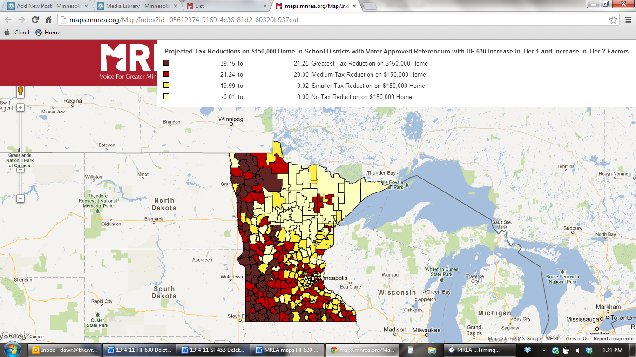Image resolution: width=636 pixels, height=357 pixels.
Task: Click Report a map error link
Action: pos(614,339)
